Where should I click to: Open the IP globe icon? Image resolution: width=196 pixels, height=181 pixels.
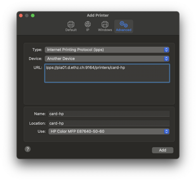(x=88, y=24)
